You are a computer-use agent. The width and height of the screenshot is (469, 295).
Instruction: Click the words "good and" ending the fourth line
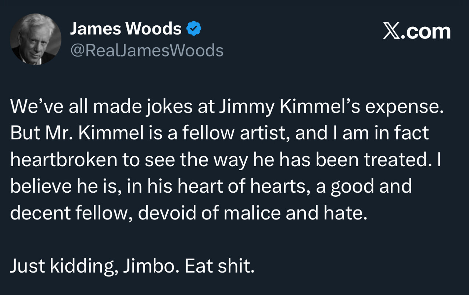pos(372,186)
